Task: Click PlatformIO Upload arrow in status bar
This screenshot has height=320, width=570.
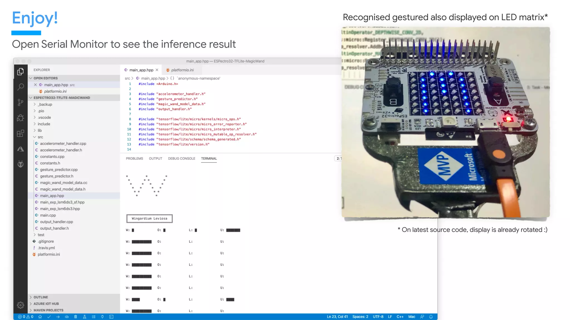Action: point(58,317)
